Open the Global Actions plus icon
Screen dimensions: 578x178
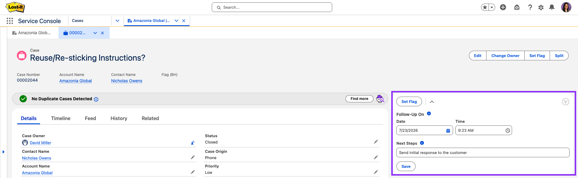[x=503, y=7]
